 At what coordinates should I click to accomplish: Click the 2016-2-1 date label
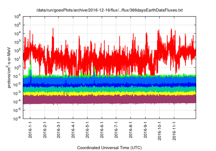(x=45, y=130)
